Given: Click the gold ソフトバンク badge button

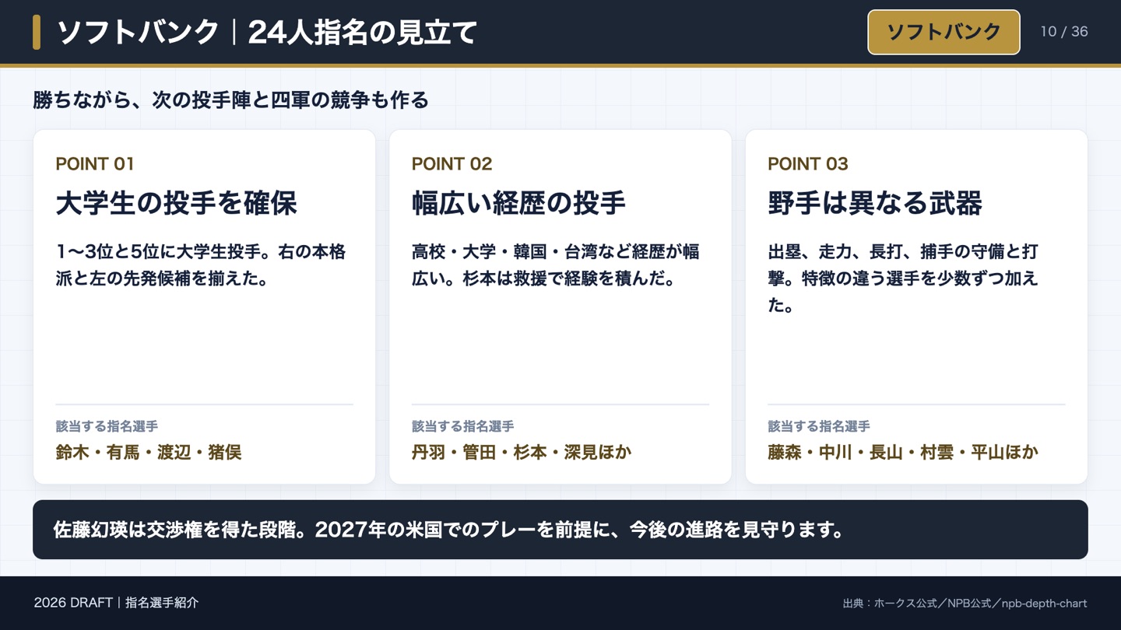Looking at the screenshot, I should point(944,32).
